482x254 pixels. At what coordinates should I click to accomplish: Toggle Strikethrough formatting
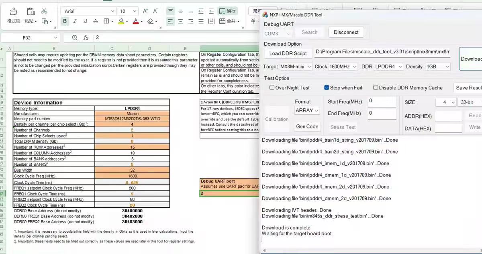pyautogui.click(x=95, y=21)
